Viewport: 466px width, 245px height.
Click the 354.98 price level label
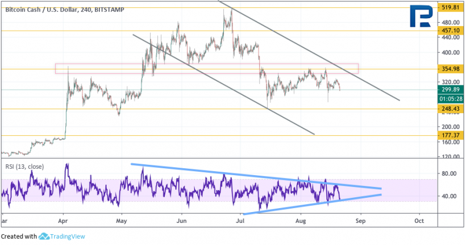451,69
